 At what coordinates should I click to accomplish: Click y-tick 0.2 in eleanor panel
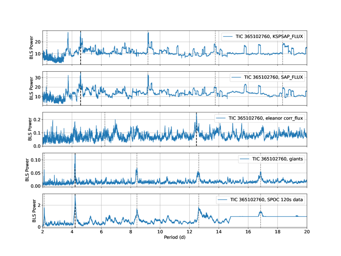point(37,120)
